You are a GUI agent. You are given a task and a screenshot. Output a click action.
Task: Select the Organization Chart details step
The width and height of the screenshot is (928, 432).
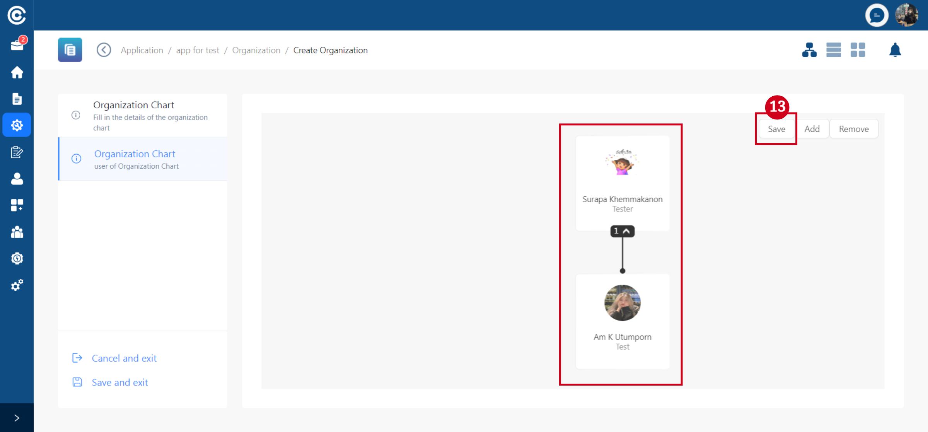pos(143,116)
